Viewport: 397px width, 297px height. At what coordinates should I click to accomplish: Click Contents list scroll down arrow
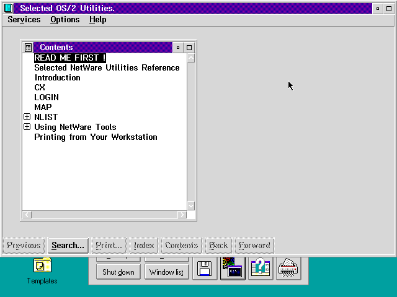(x=191, y=205)
